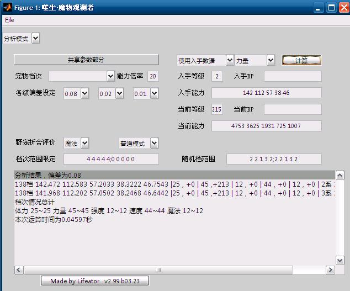
Task: Click the 共享参数部分 button
Action: click(x=86, y=60)
